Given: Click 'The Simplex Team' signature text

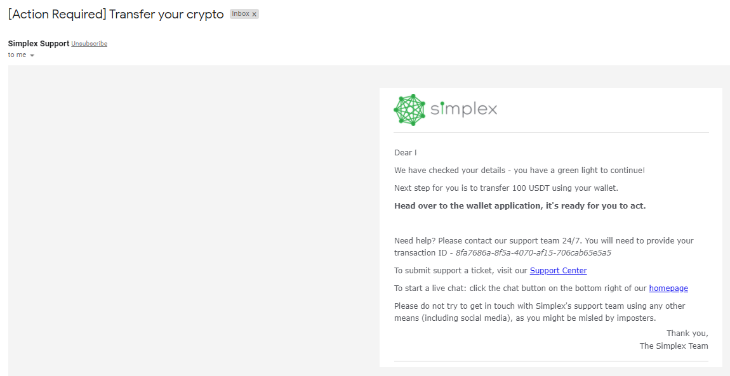Looking at the screenshot, I should pyautogui.click(x=674, y=346).
